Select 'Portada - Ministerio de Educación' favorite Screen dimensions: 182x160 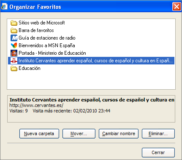tap(52, 53)
